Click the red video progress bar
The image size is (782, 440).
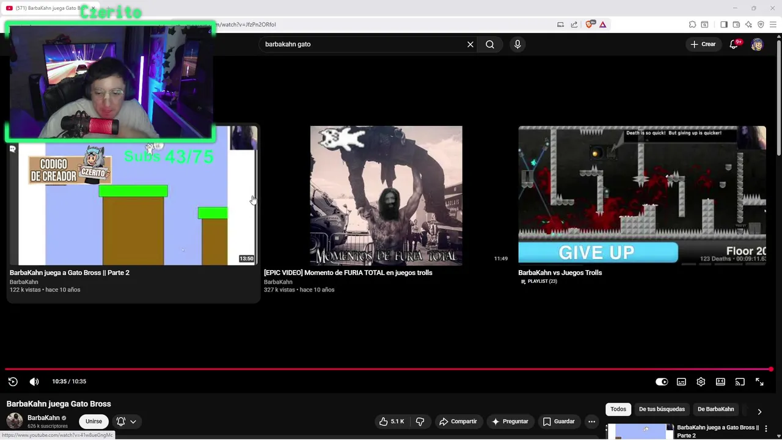(388, 369)
